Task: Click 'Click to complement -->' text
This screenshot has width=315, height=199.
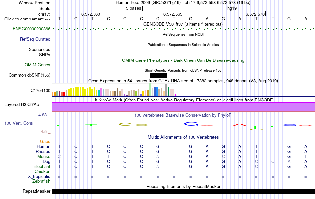Action: point(27,19)
